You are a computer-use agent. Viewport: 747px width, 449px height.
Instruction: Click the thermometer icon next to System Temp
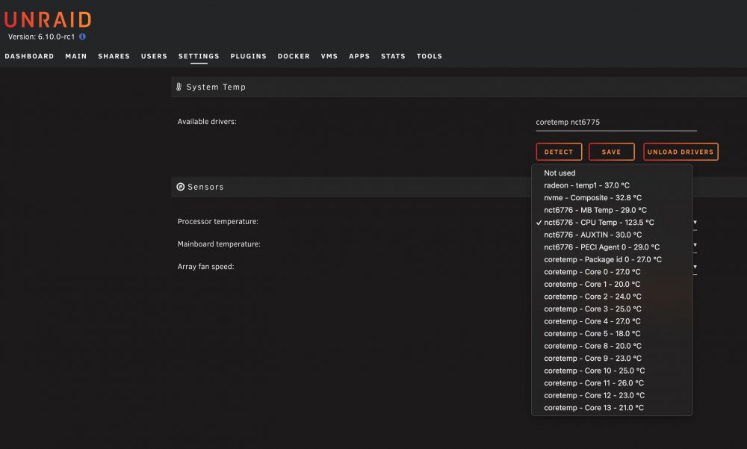click(179, 87)
